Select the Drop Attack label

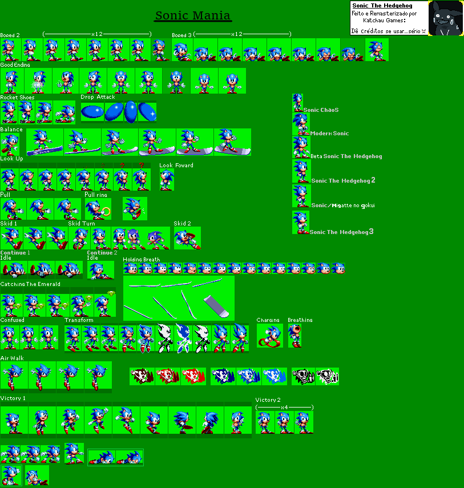[98, 97]
